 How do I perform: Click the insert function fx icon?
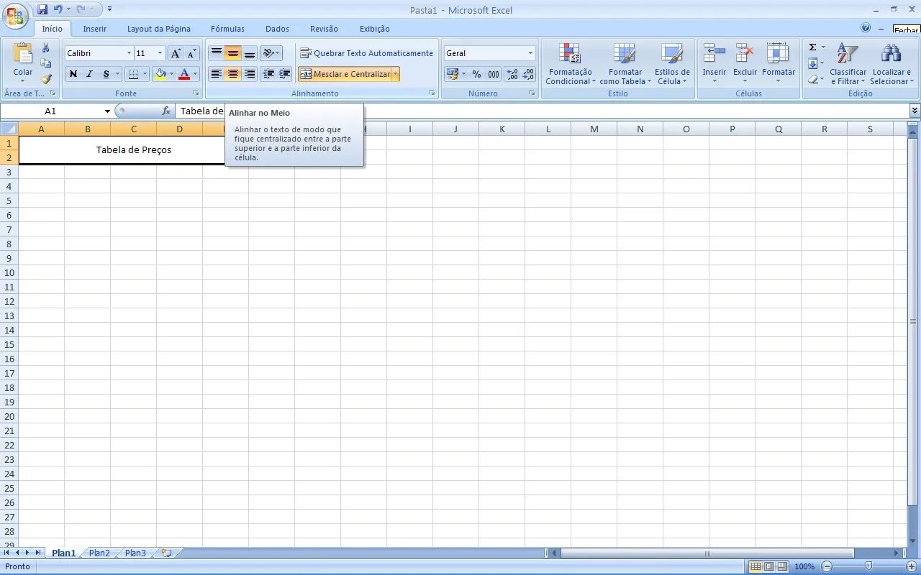166,111
